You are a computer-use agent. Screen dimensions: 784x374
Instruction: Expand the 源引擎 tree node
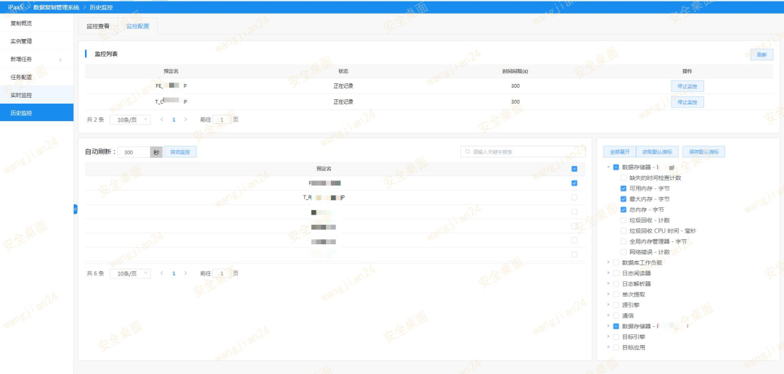pos(608,305)
